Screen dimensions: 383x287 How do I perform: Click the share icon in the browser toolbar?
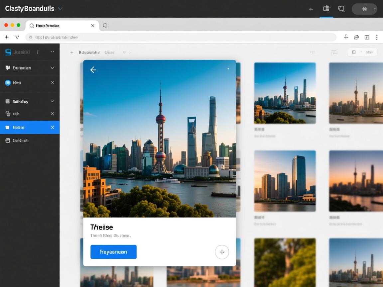click(x=356, y=37)
